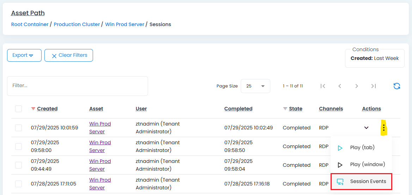Click into the Filter text field
This screenshot has width=412, height=195.
(78, 86)
